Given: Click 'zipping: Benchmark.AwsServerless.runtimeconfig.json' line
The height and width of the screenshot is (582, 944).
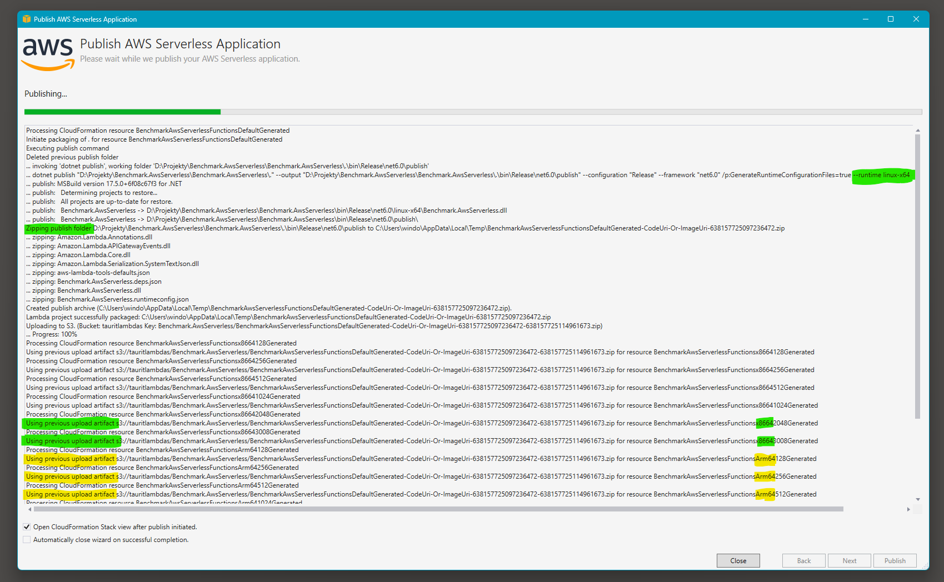Looking at the screenshot, I should pyautogui.click(x=107, y=299).
